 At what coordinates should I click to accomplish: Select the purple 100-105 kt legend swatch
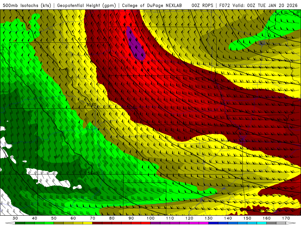155,223
